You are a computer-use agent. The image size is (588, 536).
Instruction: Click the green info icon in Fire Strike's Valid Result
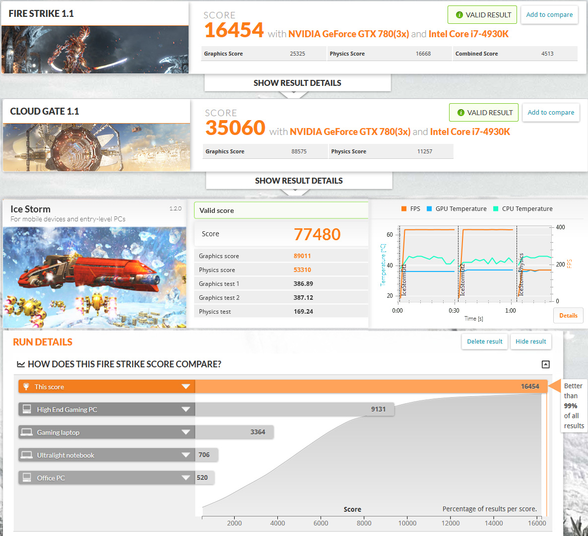click(x=459, y=14)
